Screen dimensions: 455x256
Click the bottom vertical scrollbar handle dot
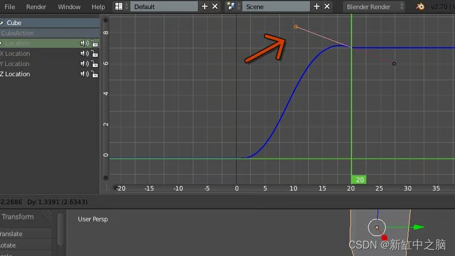pos(106,177)
